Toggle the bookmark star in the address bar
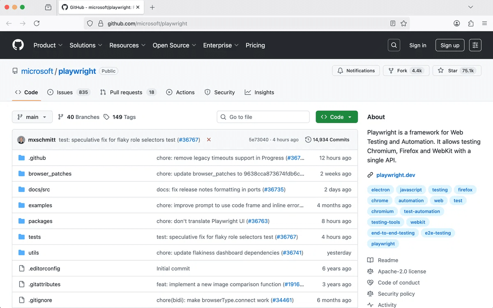 403,23
